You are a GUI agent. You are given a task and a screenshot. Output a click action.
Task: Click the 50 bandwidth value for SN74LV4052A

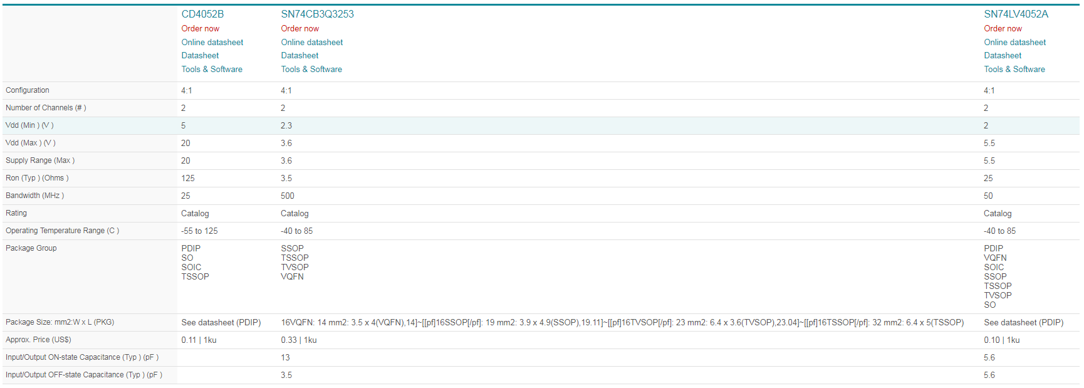click(x=988, y=196)
